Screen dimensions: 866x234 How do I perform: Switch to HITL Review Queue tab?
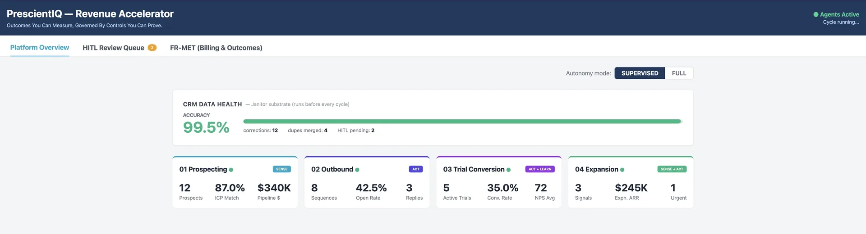coord(120,48)
